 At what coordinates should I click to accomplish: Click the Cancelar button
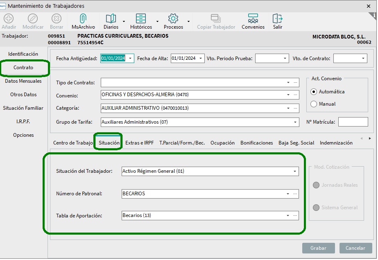(355, 248)
